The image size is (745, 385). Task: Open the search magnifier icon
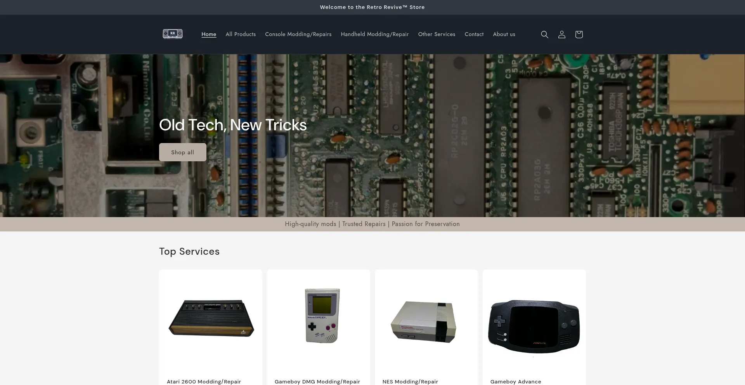tap(544, 35)
